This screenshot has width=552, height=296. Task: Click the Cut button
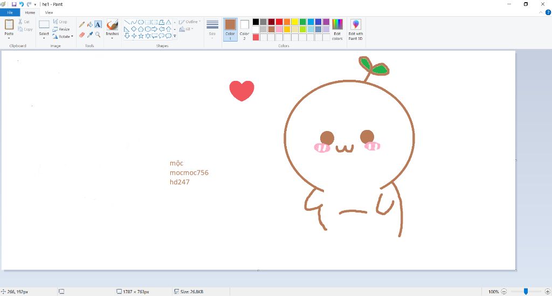pyautogui.click(x=24, y=22)
